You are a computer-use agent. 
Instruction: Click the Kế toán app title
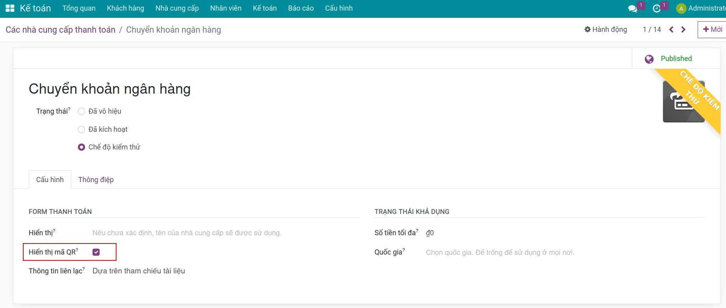35,8
